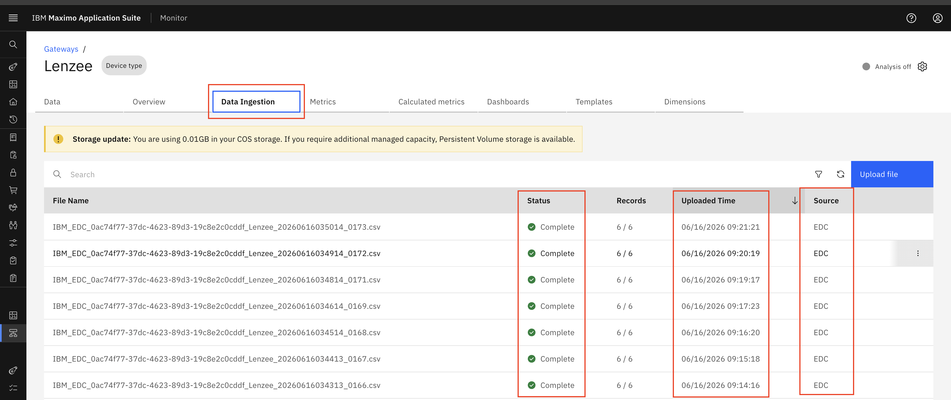
Task: Follow the Gateways breadcrumb link
Action: point(61,49)
